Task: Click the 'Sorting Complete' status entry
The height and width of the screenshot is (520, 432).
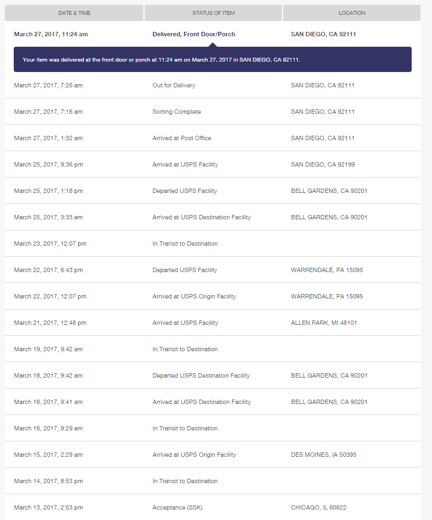Action: click(x=176, y=112)
